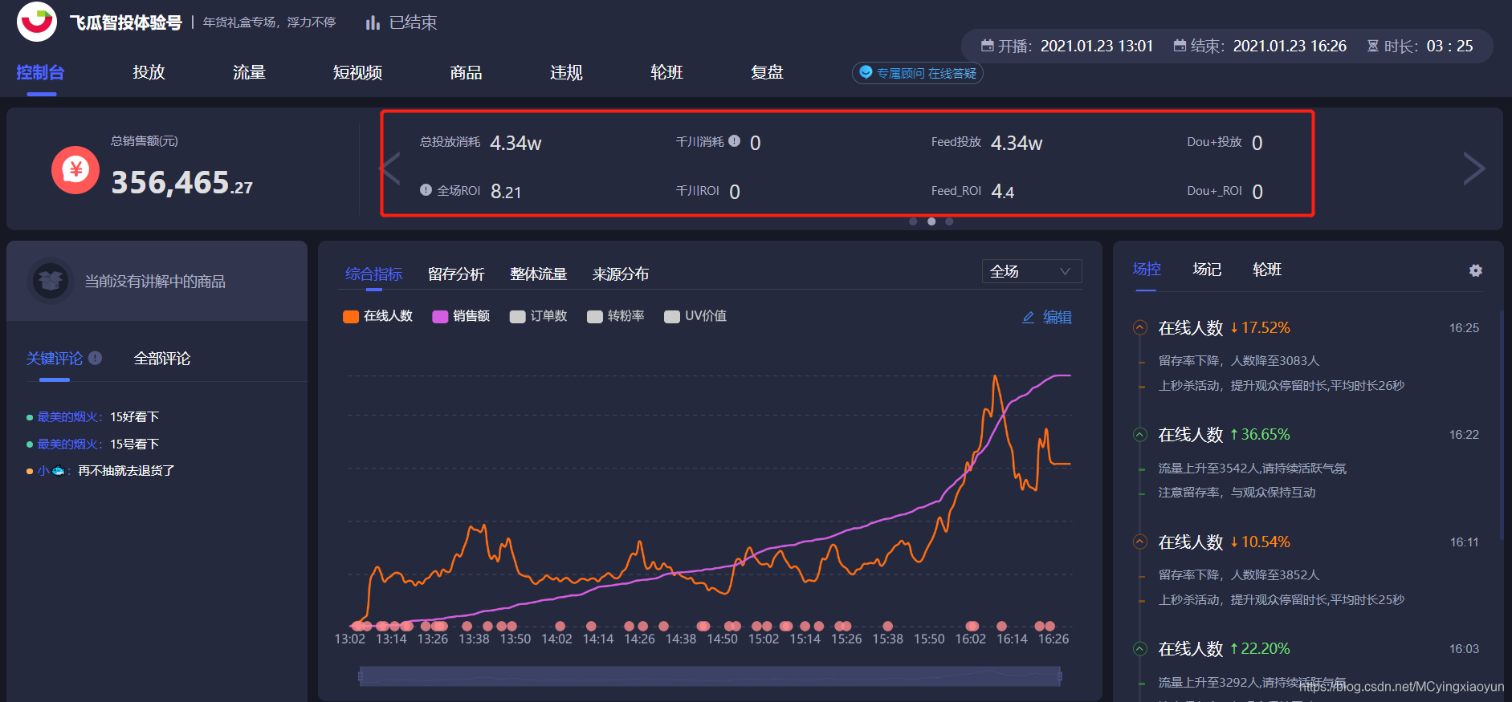The height and width of the screenshot is (702, 1512).
Task: Click the pink event marker at 14:02
Action: (560, 626)
